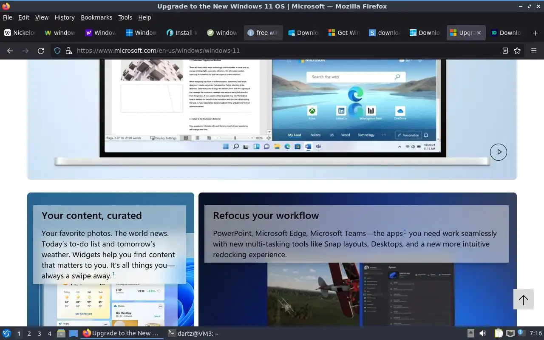
Task: Switch to the Nickelodeon Wikipedia tab
Action: [20, 33]
